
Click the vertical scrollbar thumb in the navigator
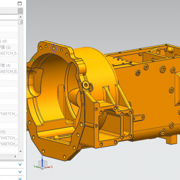(21, 22)
